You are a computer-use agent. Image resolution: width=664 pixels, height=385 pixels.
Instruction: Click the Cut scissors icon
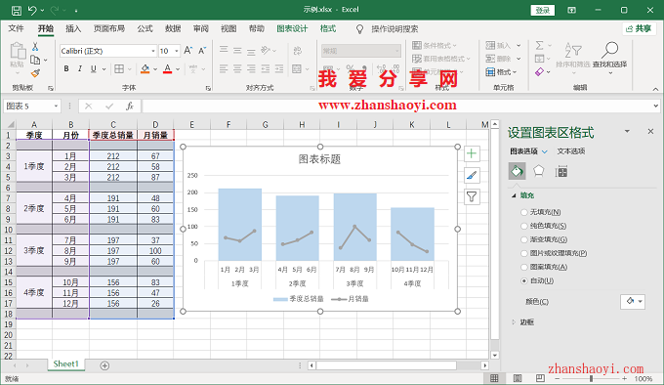(x=35, y=46)
